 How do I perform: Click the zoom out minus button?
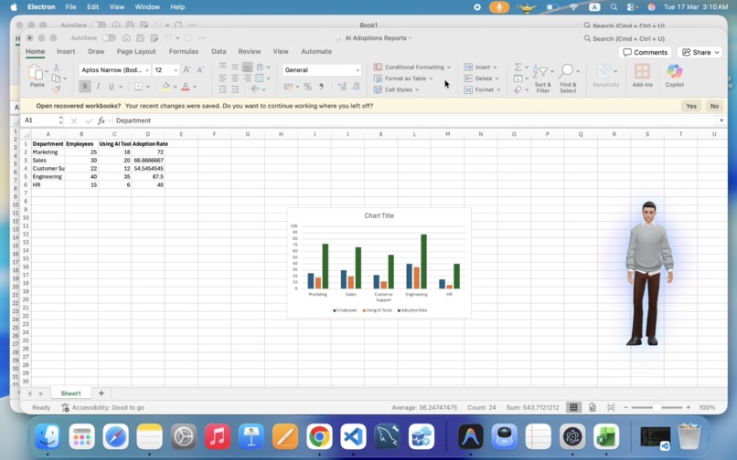click(625, 407)
